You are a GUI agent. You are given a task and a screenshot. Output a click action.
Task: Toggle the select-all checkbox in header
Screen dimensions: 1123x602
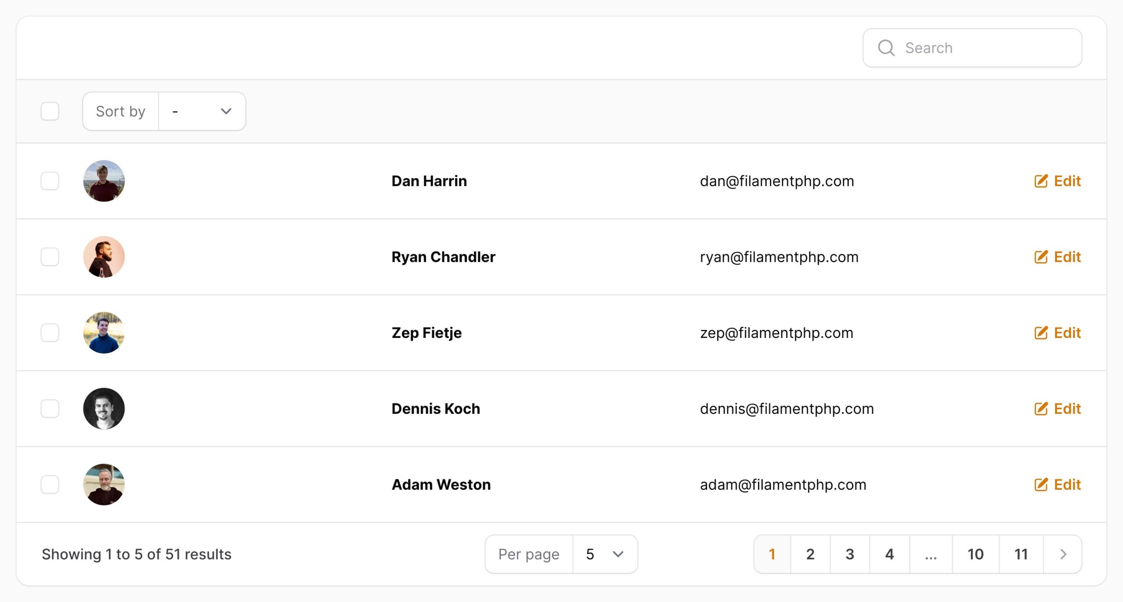[50, 111]
